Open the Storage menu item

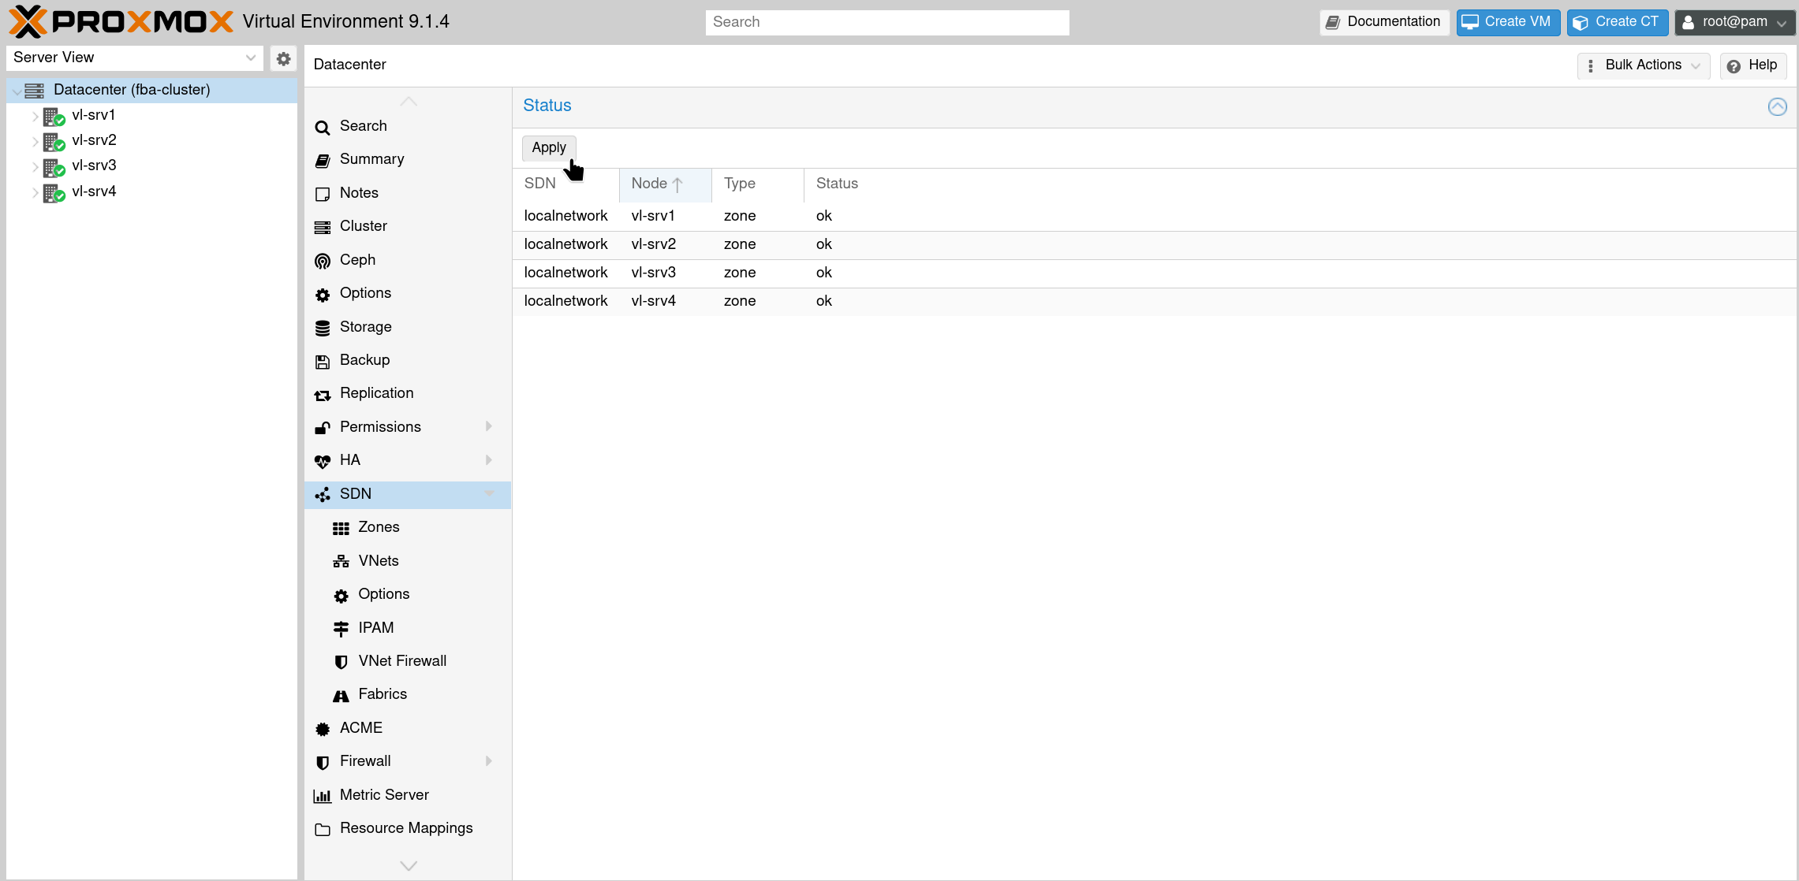point(408,326)
